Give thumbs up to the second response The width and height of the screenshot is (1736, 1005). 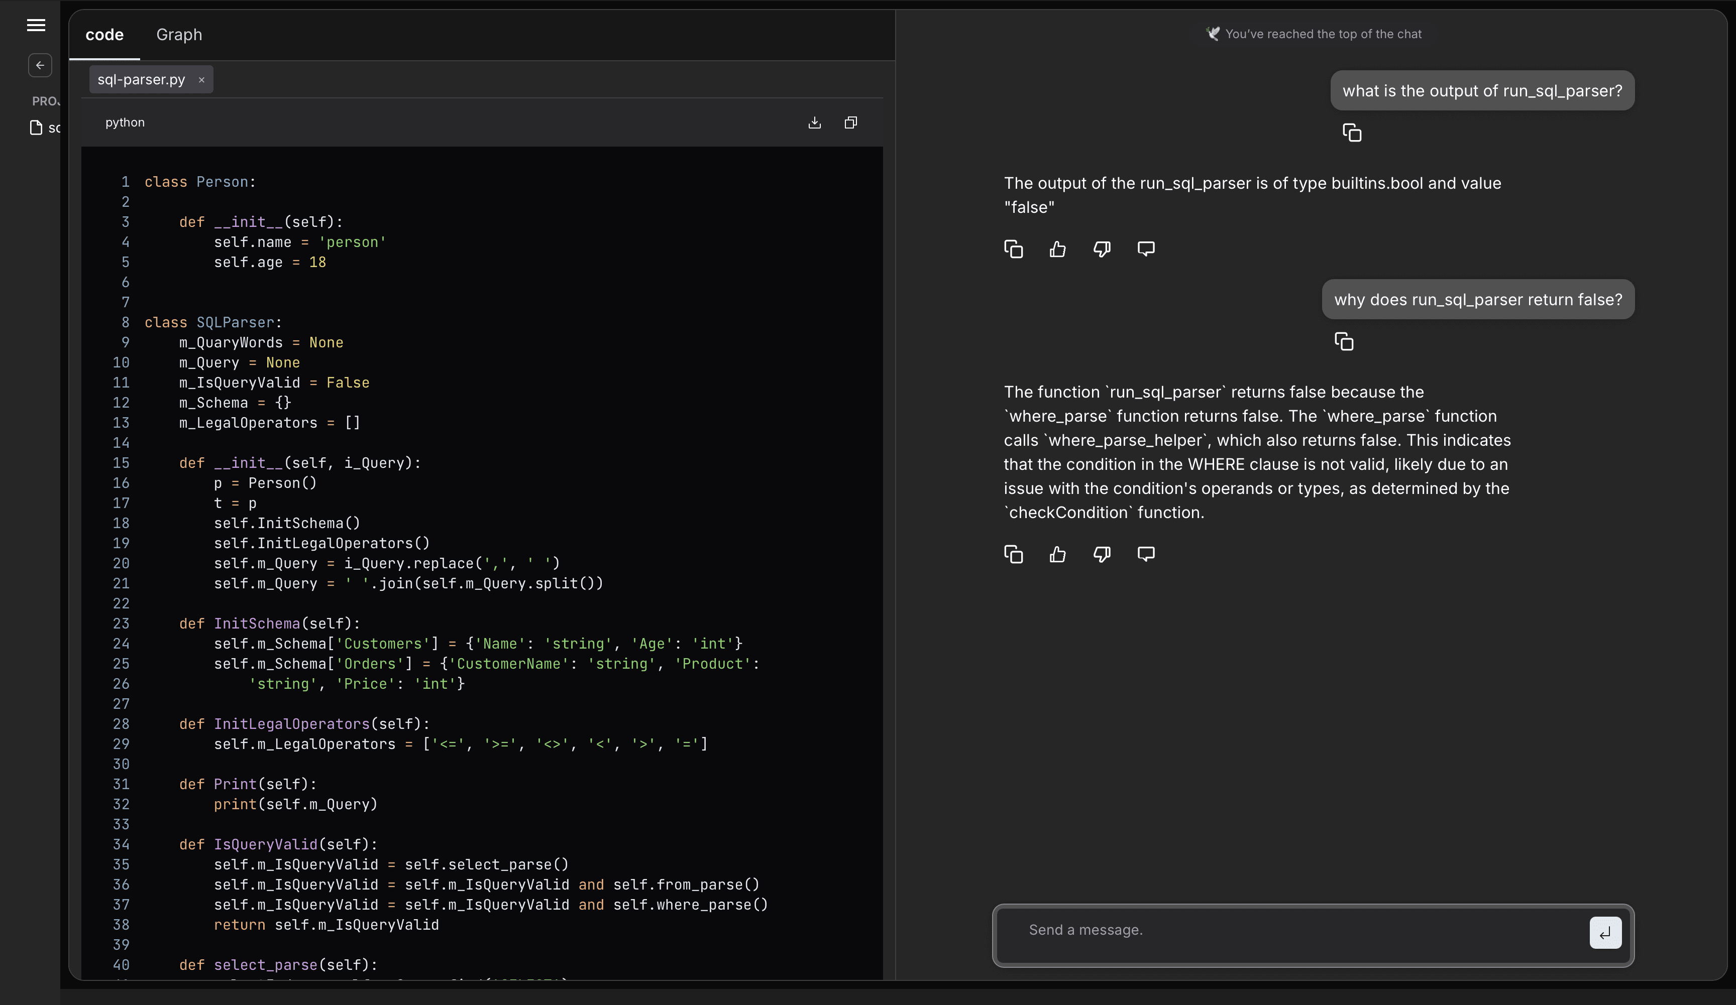[1057, 554]
